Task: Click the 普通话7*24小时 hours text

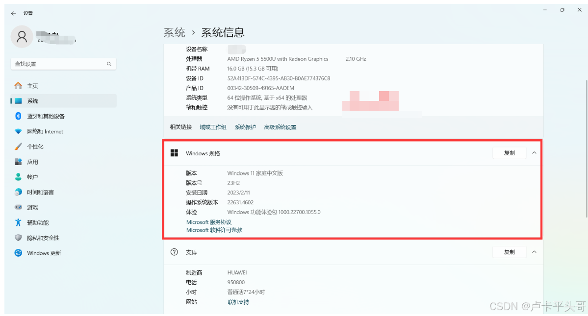Action: tap(246, 292)
